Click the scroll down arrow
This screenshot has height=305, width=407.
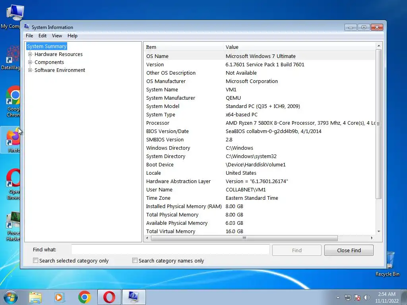[379, 232]
